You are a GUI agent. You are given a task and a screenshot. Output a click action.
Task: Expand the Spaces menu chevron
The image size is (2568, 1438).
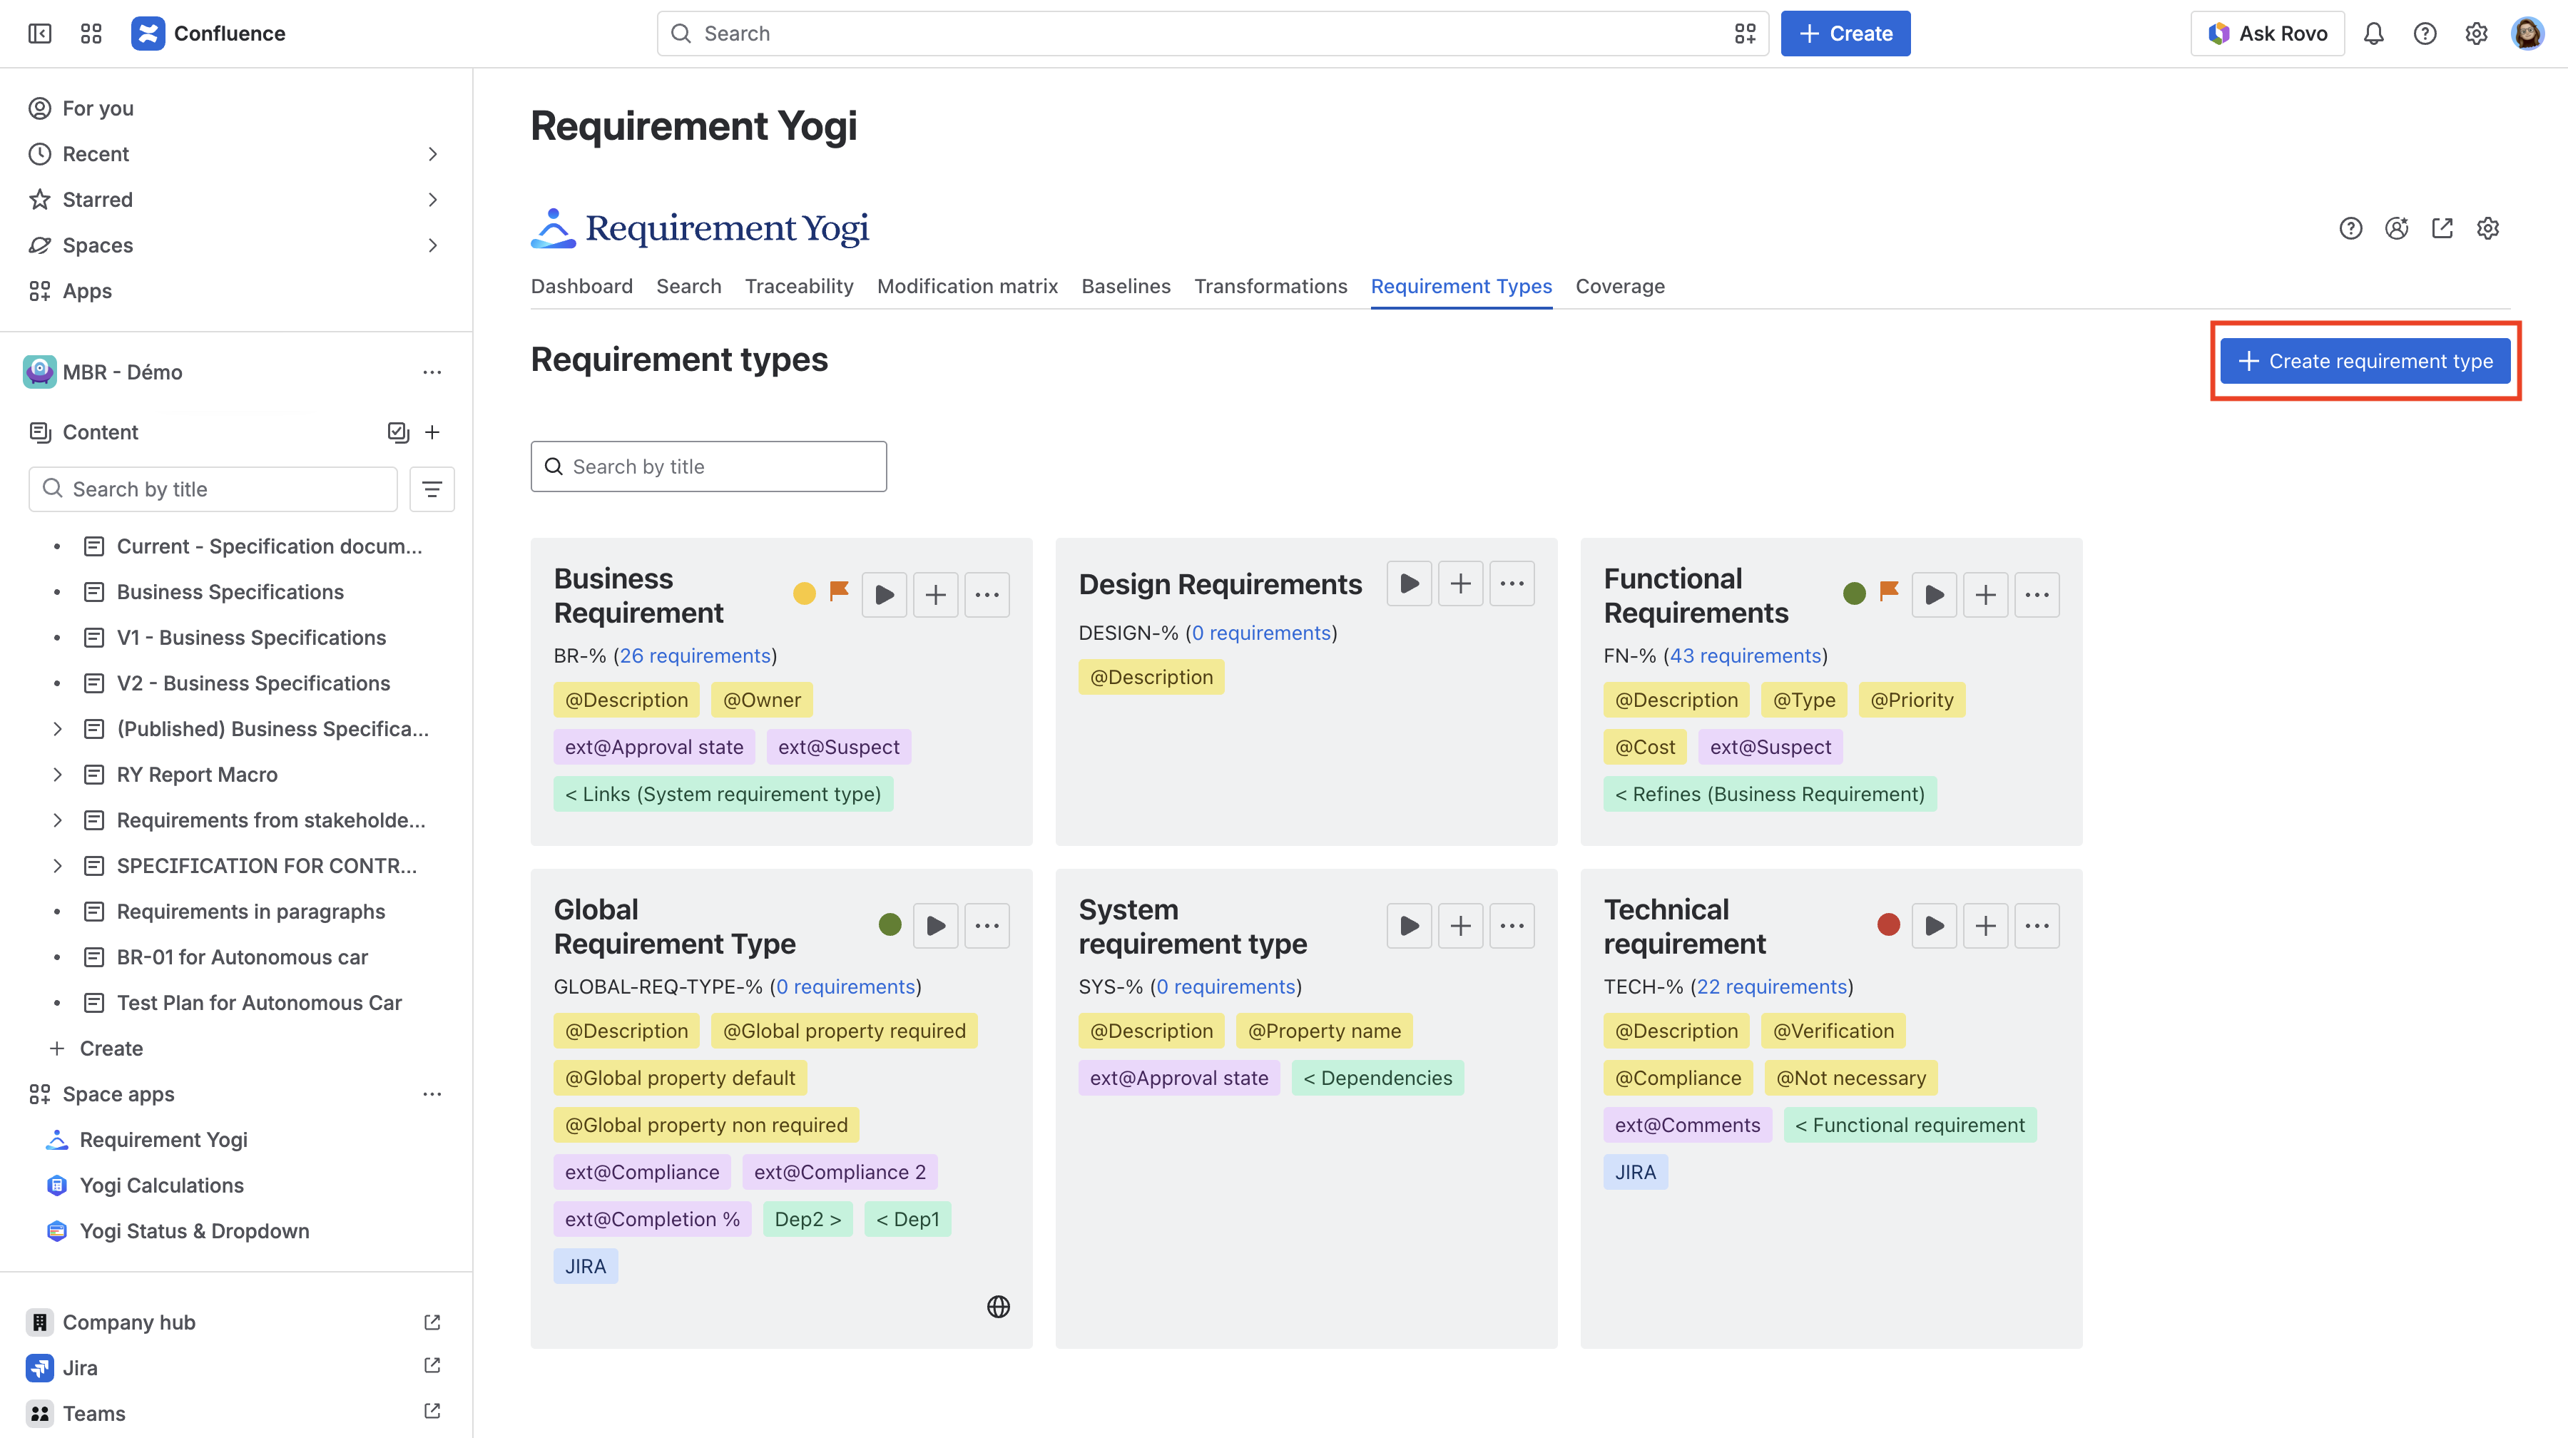[432, 245]
